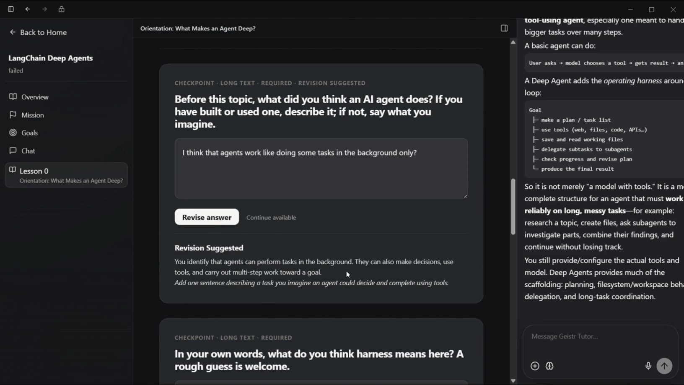684x385 pixels.
Task: Toggle the left sidebar panel icon
Action: (x=11, y=9)
